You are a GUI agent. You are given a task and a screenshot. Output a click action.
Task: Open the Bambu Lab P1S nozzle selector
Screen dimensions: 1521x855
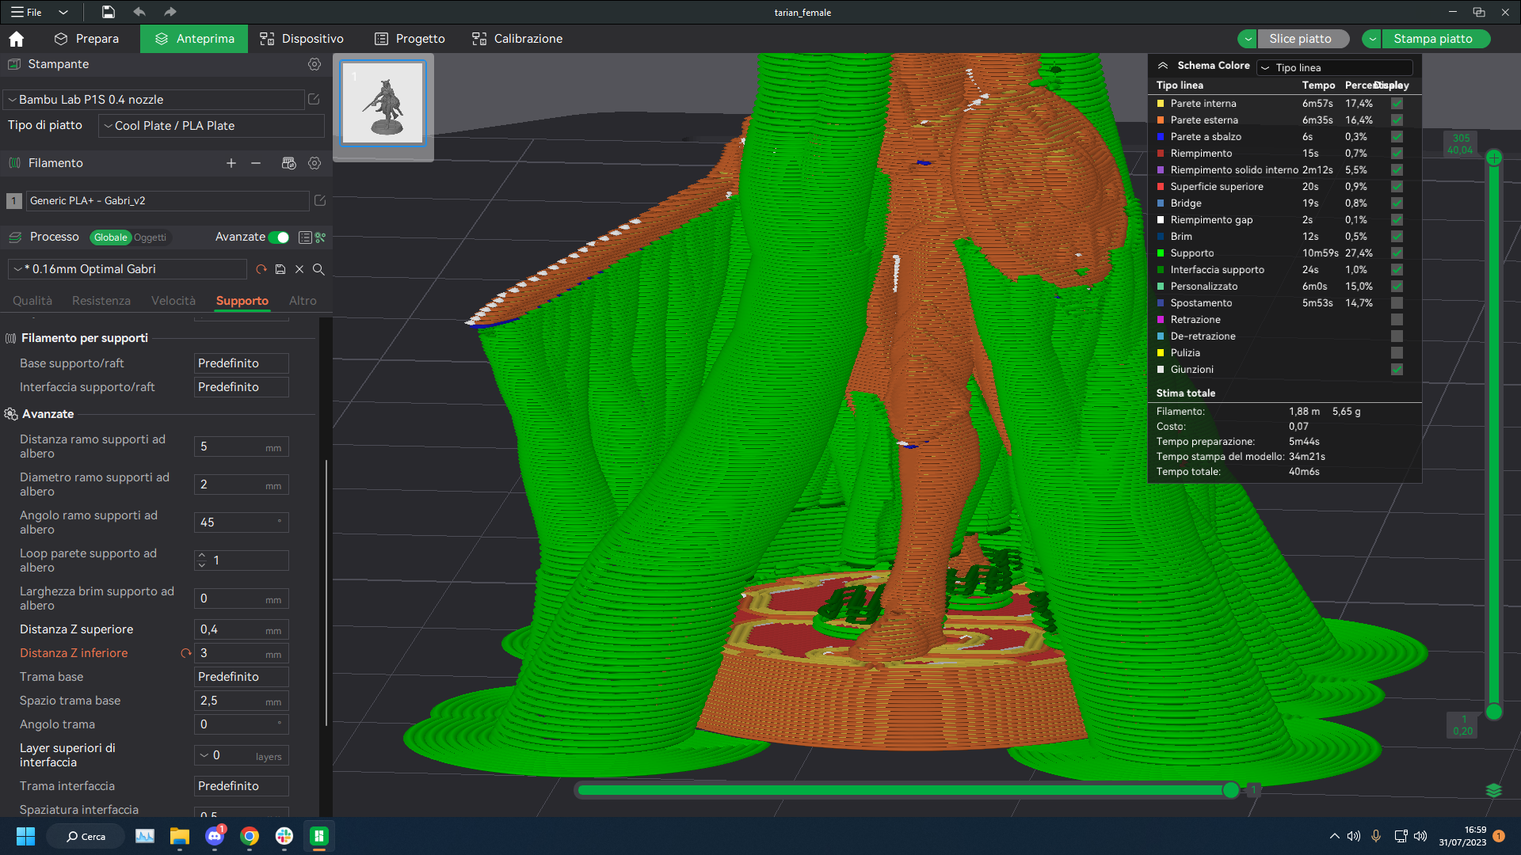pyautogui.click(x=154, y=99)
